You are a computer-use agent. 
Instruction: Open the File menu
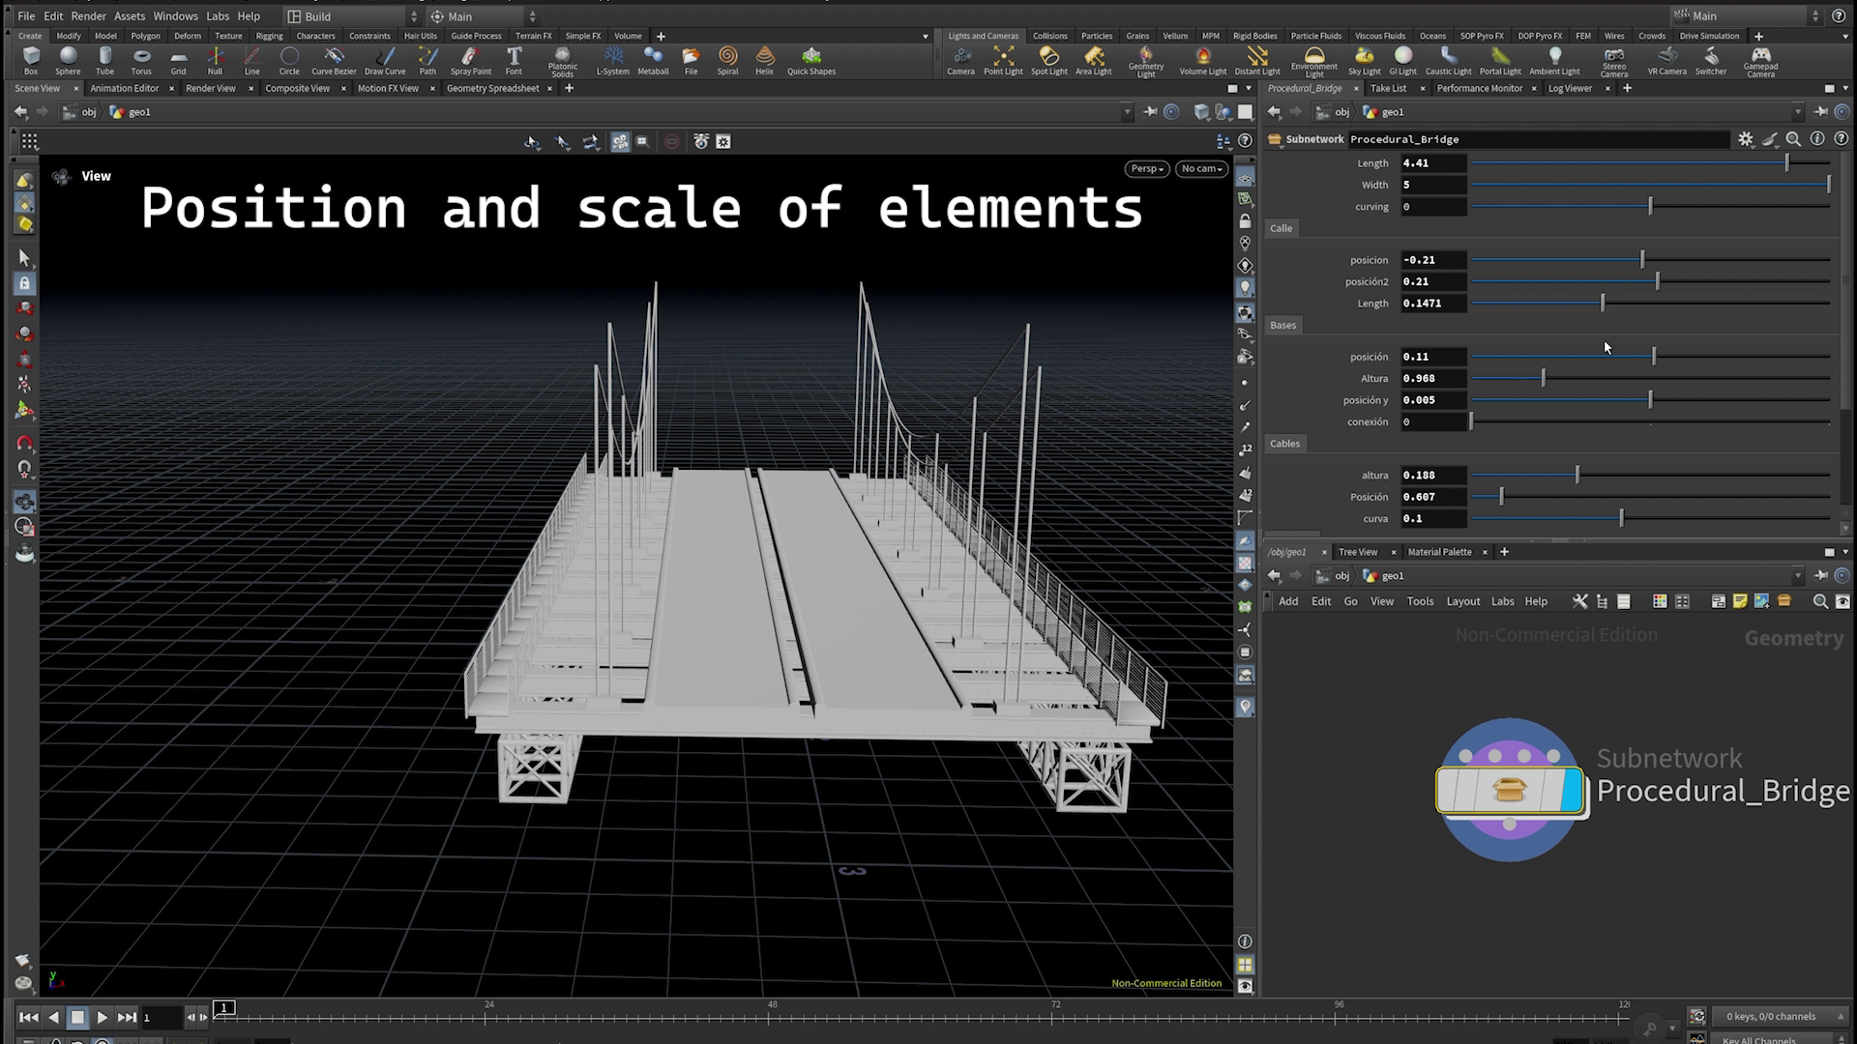click(26, 16)
